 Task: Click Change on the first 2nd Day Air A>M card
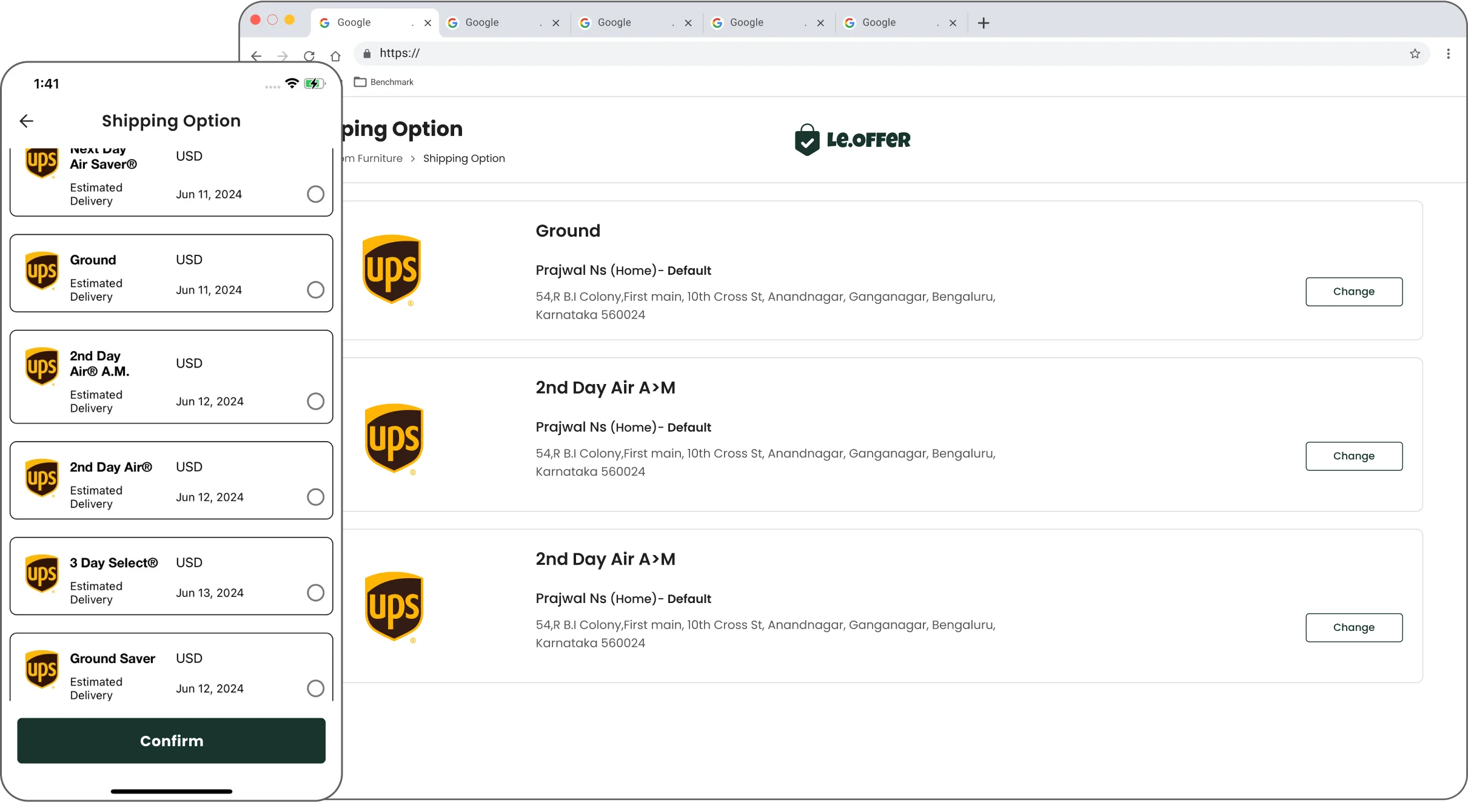1353,456
